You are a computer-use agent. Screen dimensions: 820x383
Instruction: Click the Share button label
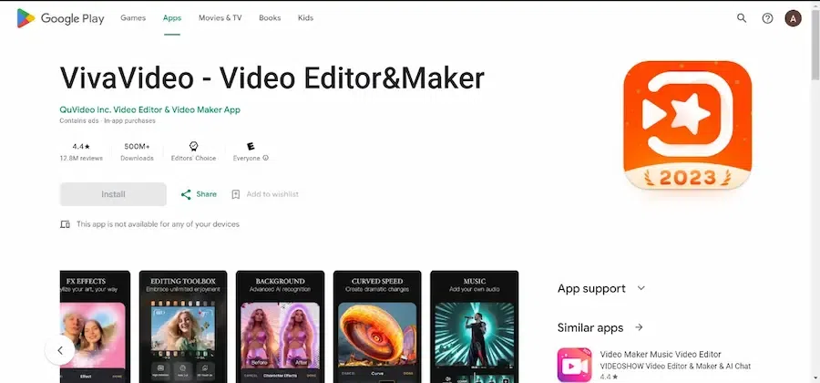(x=206, y=194)
